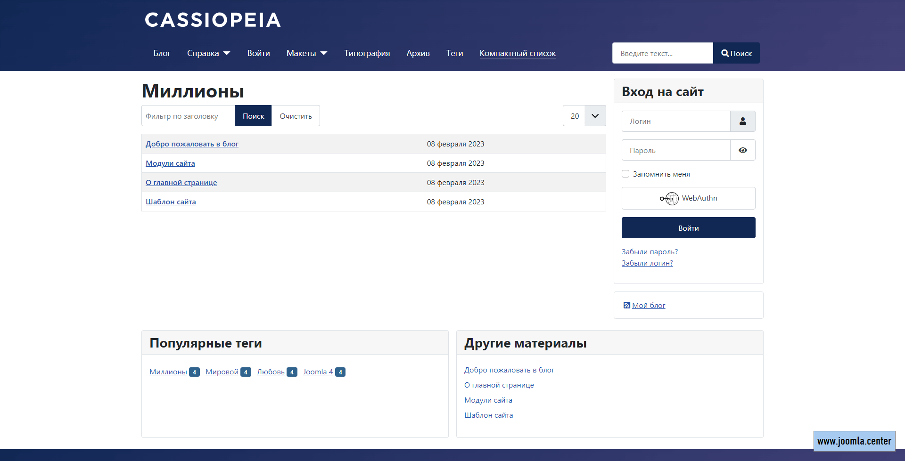Open the Блог menu item
The height and width of the screenshot is (461, 905).
point(162,53)
